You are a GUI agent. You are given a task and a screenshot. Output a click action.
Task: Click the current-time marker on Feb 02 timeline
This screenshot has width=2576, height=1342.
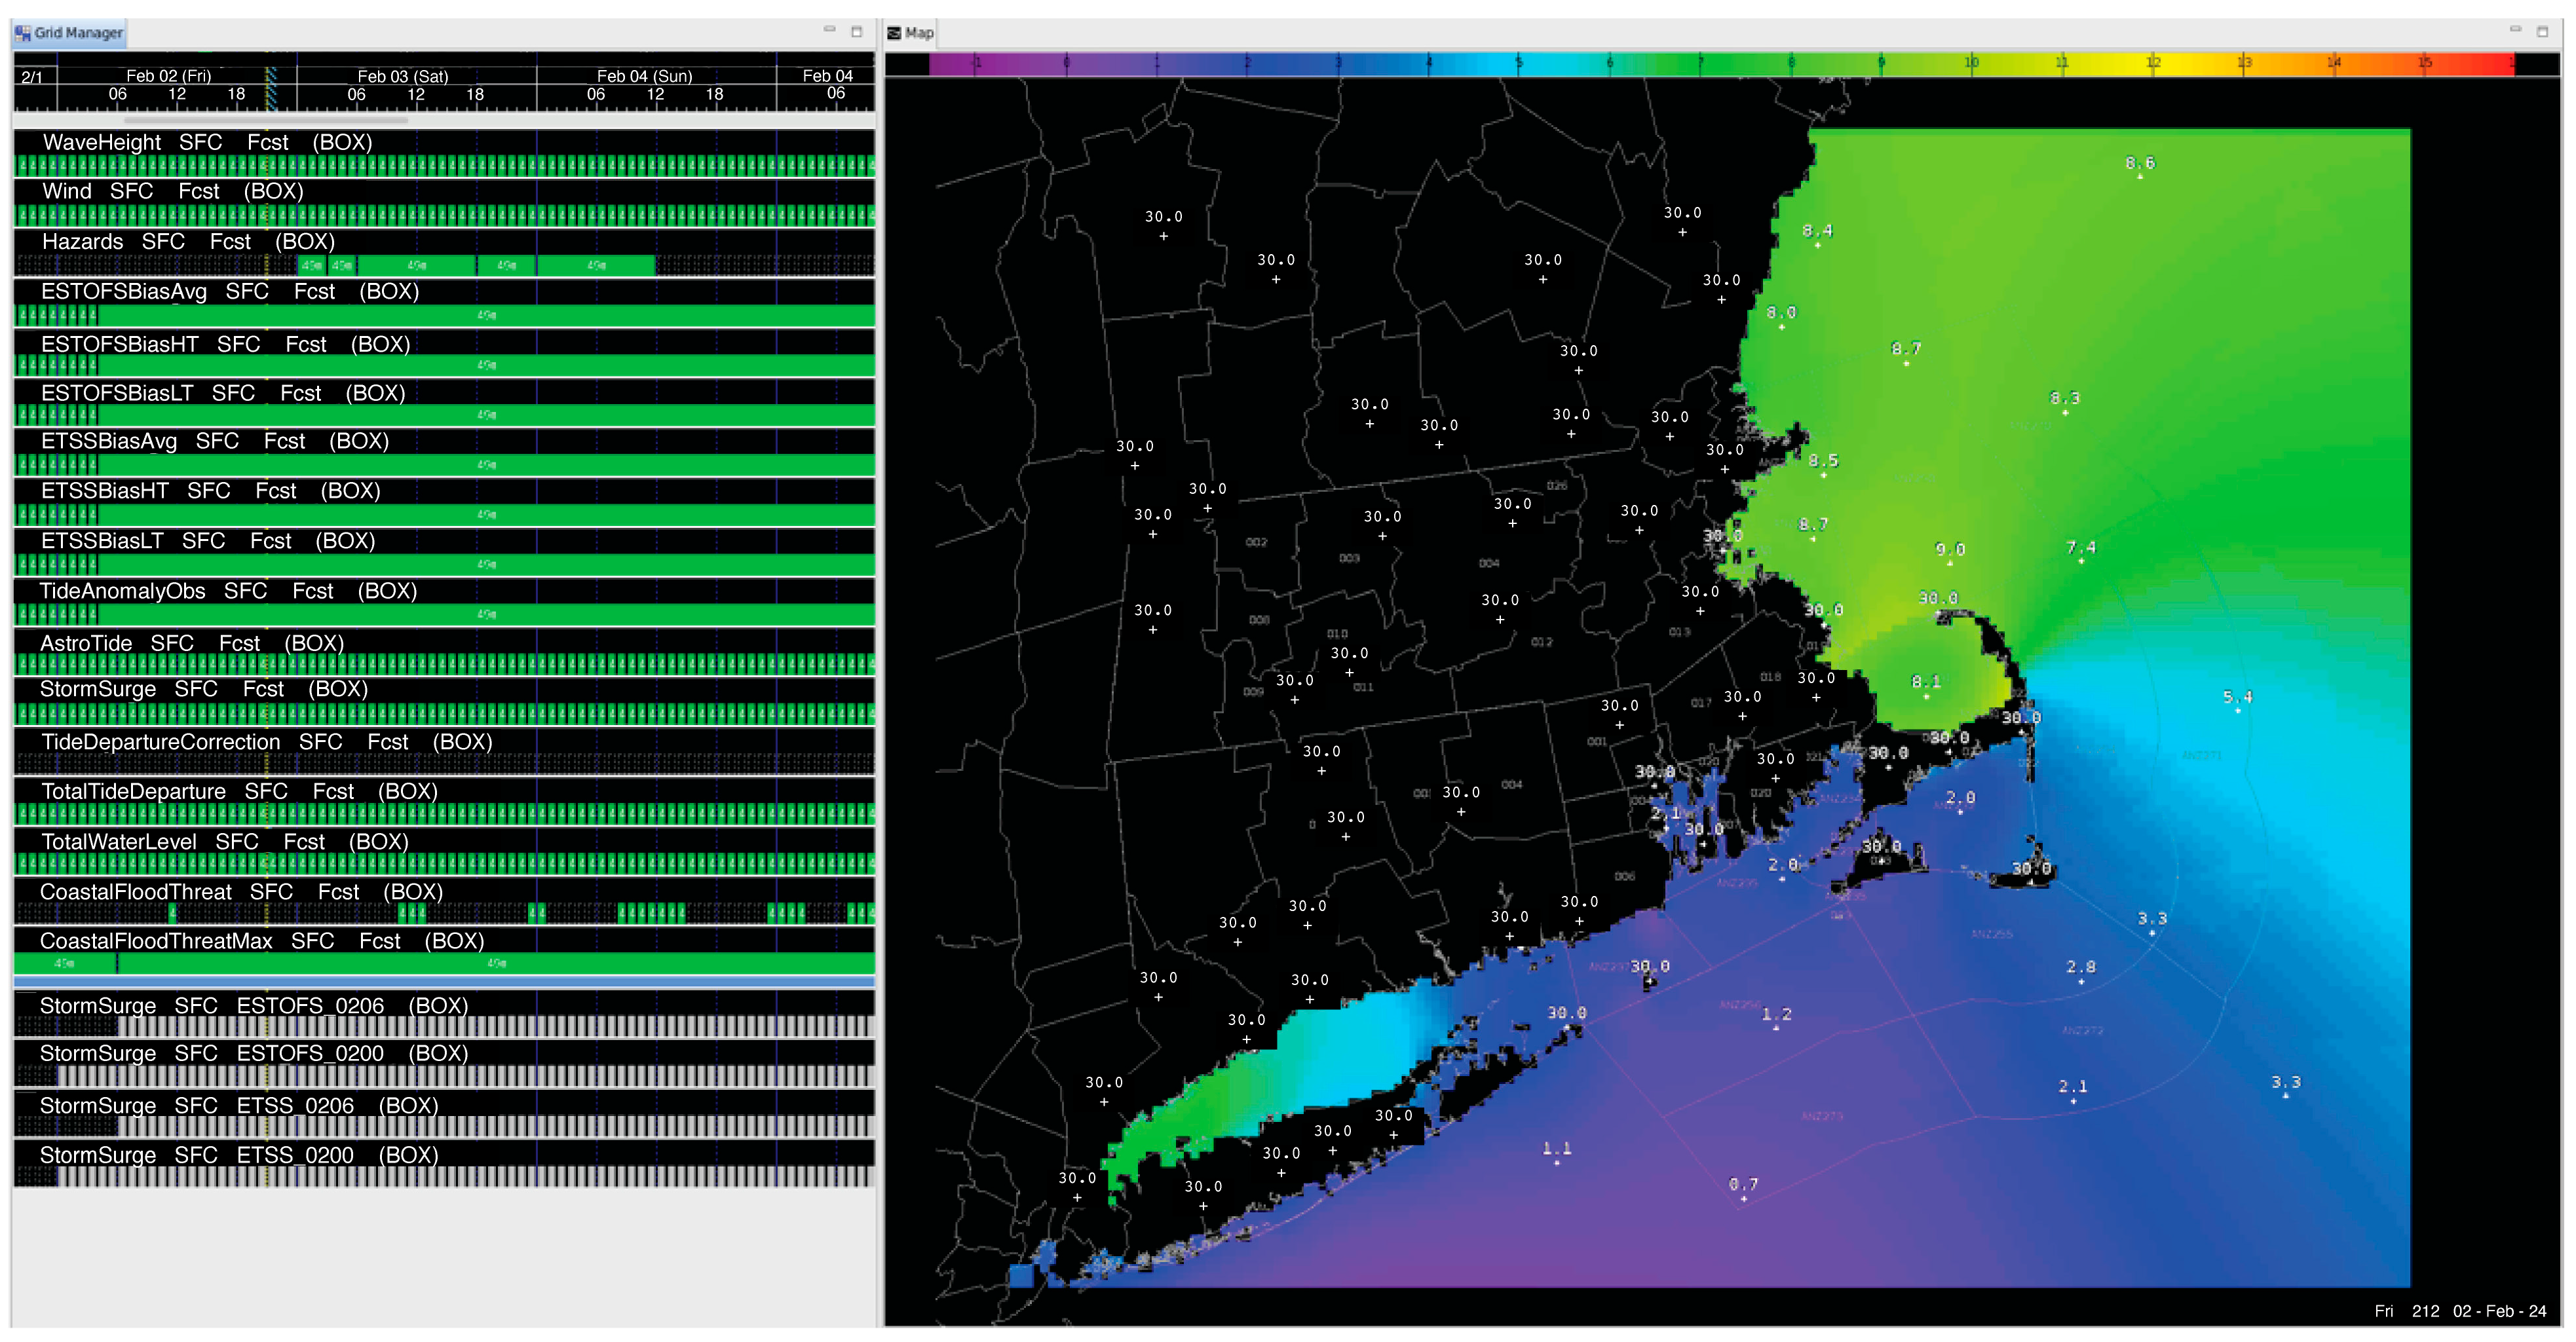click(x=269, y=89)
